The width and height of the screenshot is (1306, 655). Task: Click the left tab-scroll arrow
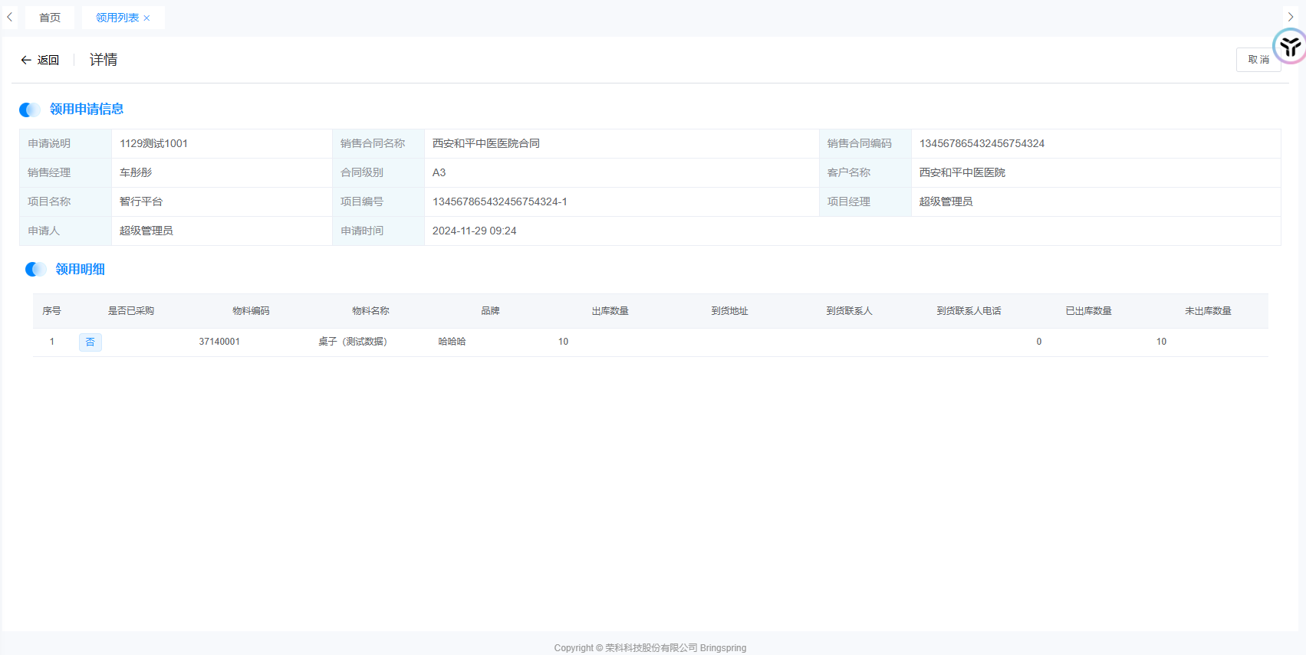point(9,17)
